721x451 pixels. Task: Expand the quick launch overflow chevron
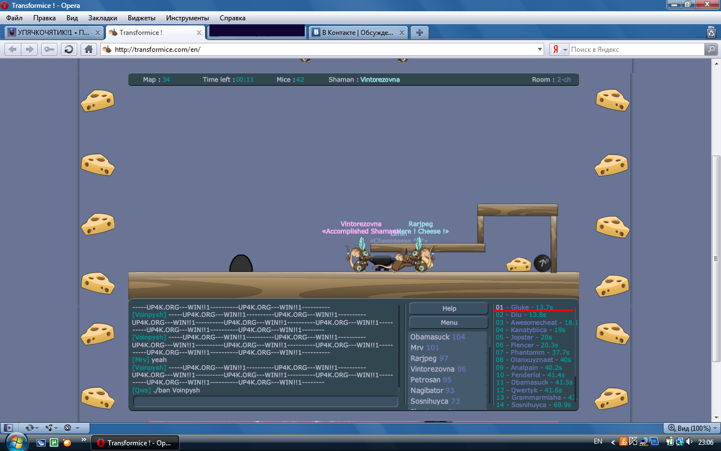pyautogui.click(x=84, y=439)
